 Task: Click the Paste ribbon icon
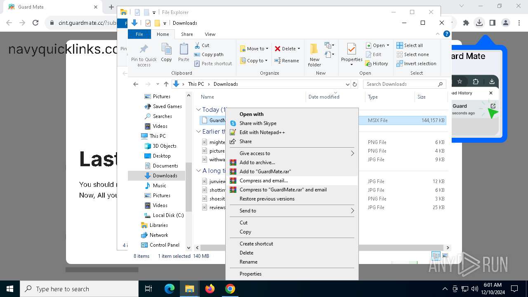tap(184, 52)
